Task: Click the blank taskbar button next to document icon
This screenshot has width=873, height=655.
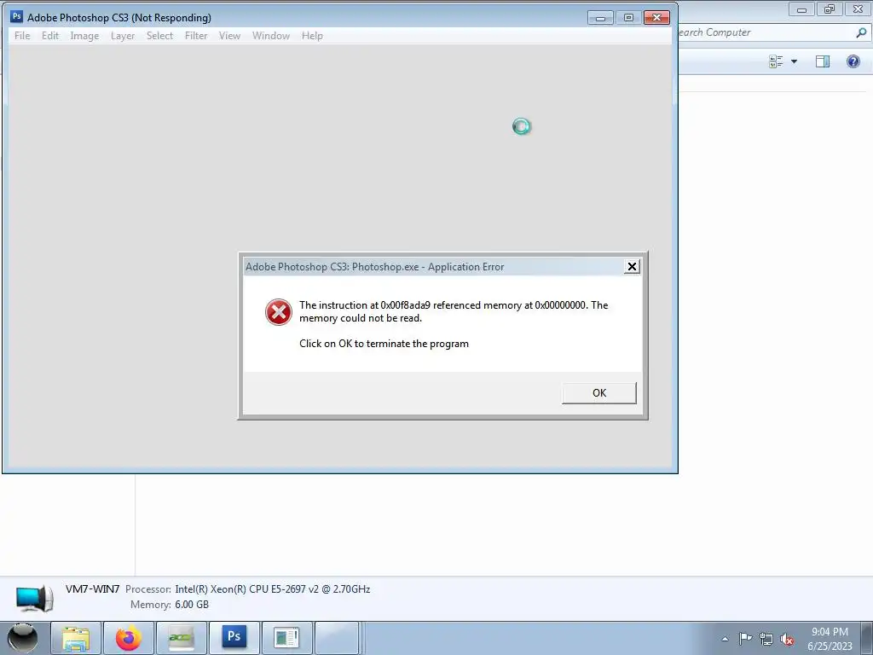Action: point(336,638)
